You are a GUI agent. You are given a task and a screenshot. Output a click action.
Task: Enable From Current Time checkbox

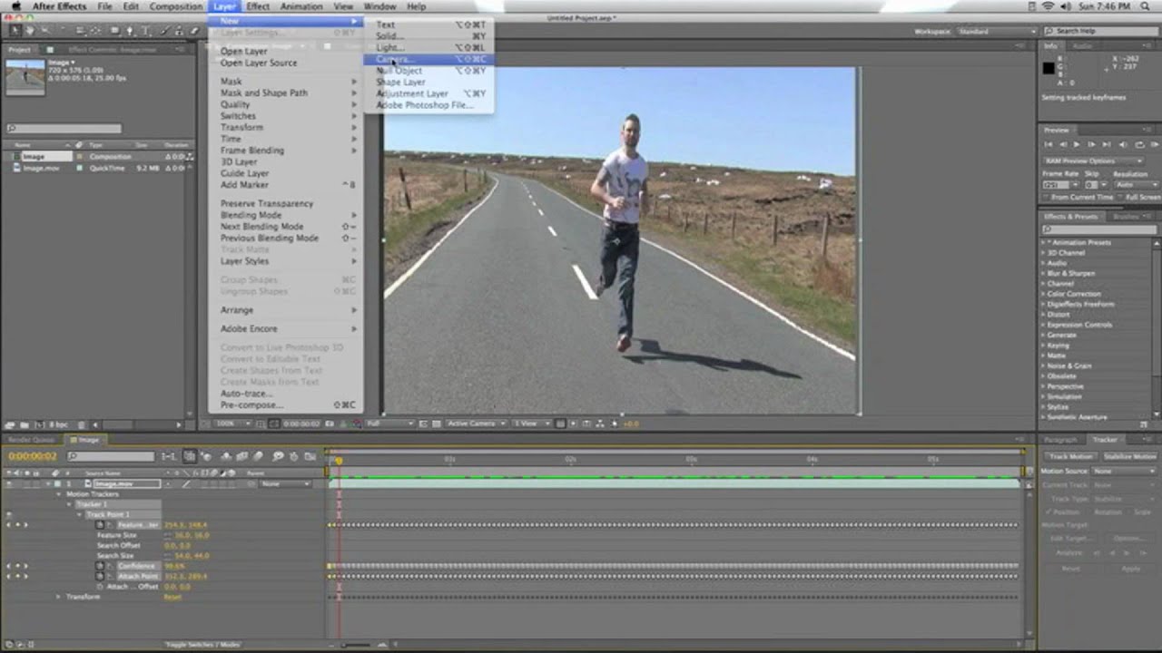click(1046, 197)
